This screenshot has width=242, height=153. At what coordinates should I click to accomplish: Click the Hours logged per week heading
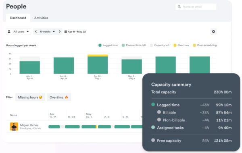pos(21,45)
